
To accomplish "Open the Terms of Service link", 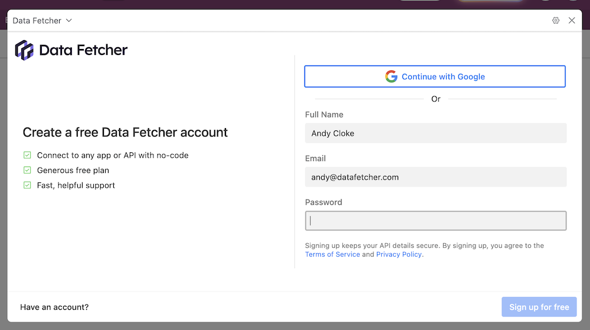I will point(332,254).
